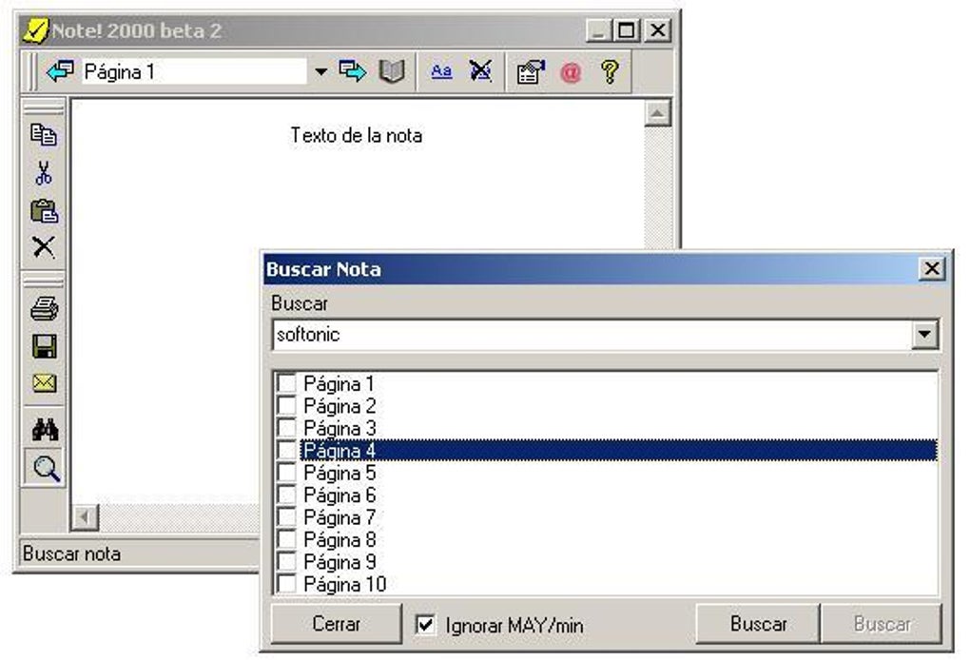Click inside the softonic search field

[428, 335]
